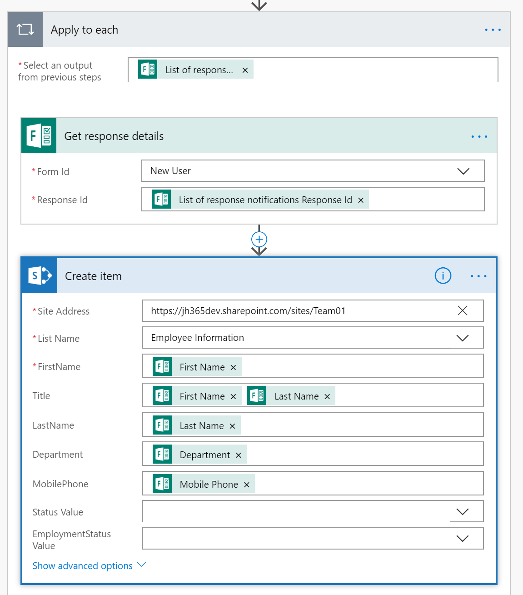This screenshot has width=523, height=595.
Task: Click the plus icon to insert step
Action: 259,239
